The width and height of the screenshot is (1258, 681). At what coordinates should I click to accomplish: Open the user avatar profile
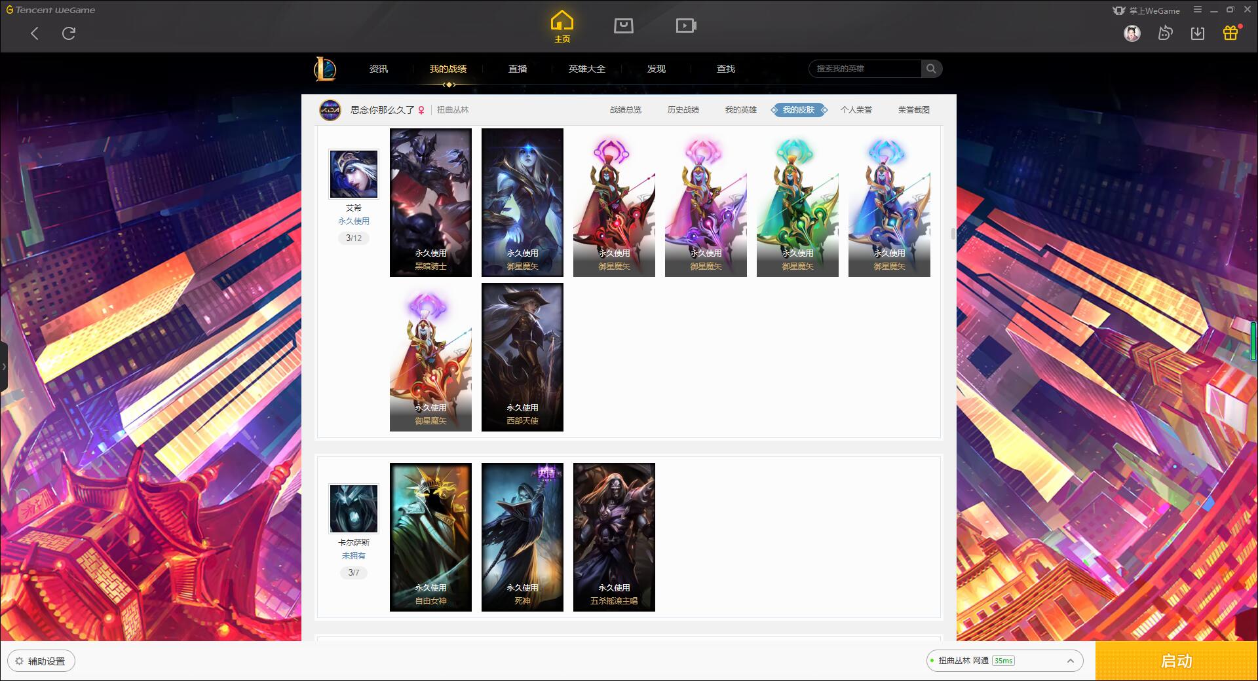pyautogui.click(x=1132, y=33)
